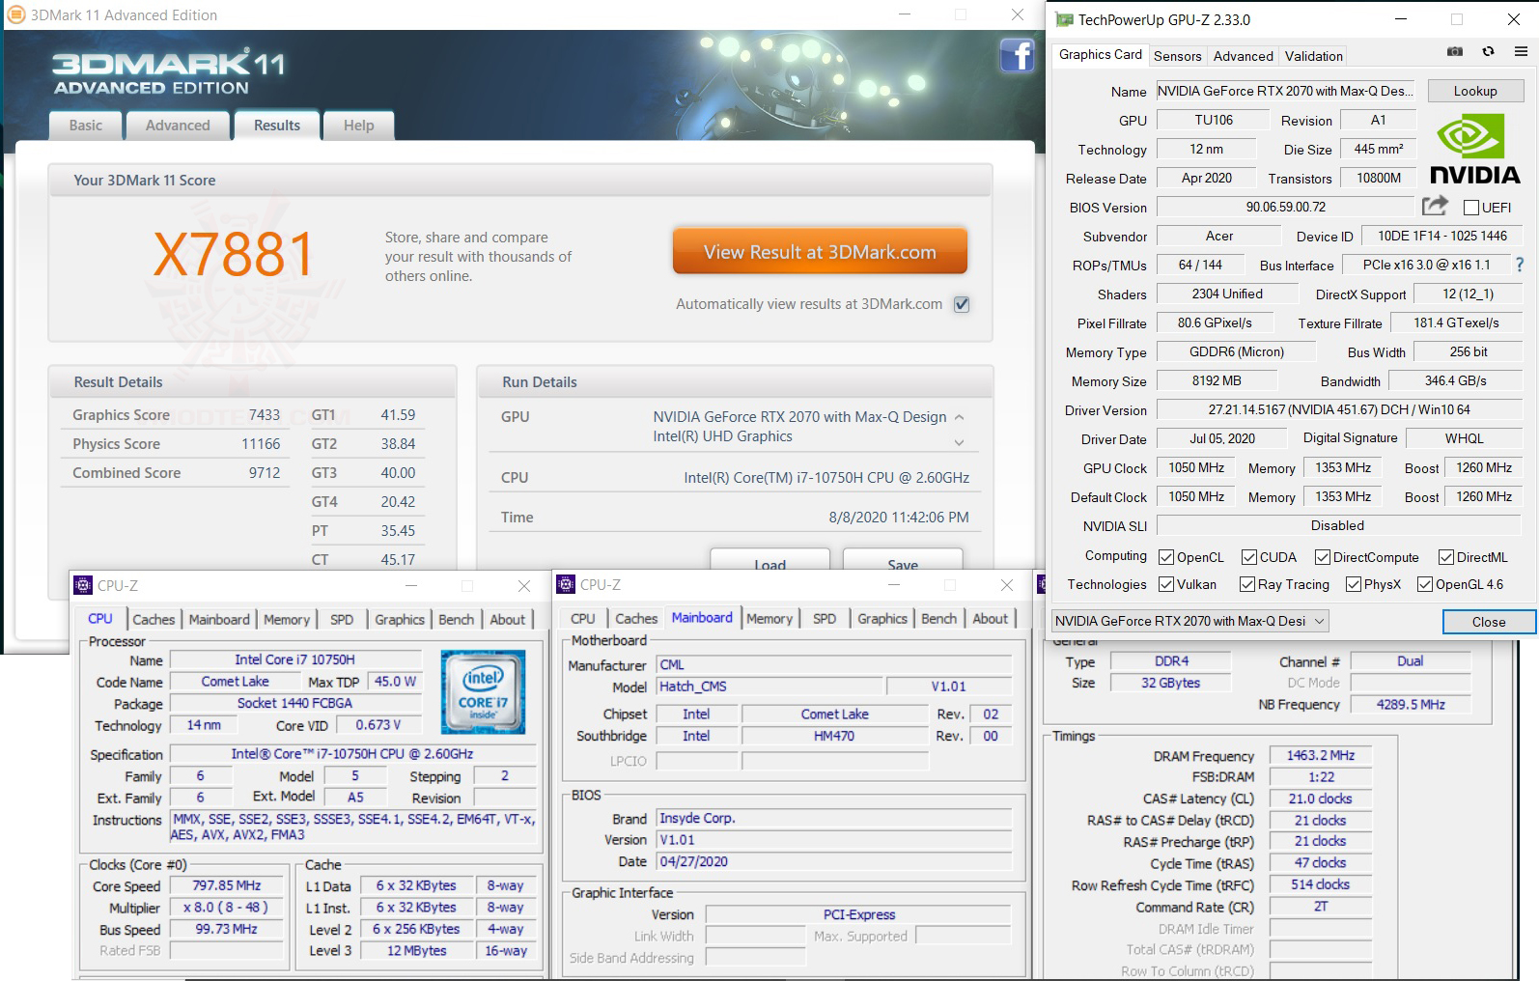The image size is (1539, 981).
Task: Open the GPU-Z hamburger menu icon
Action: tap(1521, 52)
